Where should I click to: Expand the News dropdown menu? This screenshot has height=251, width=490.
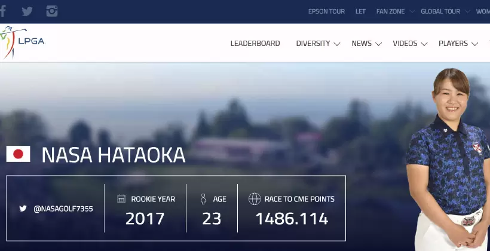click(x=379, y=44)
